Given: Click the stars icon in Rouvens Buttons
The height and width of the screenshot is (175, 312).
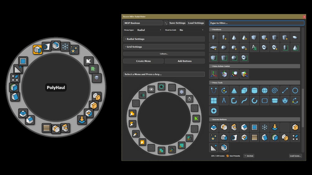Looking at the screenshot, I should pos(214,138).
